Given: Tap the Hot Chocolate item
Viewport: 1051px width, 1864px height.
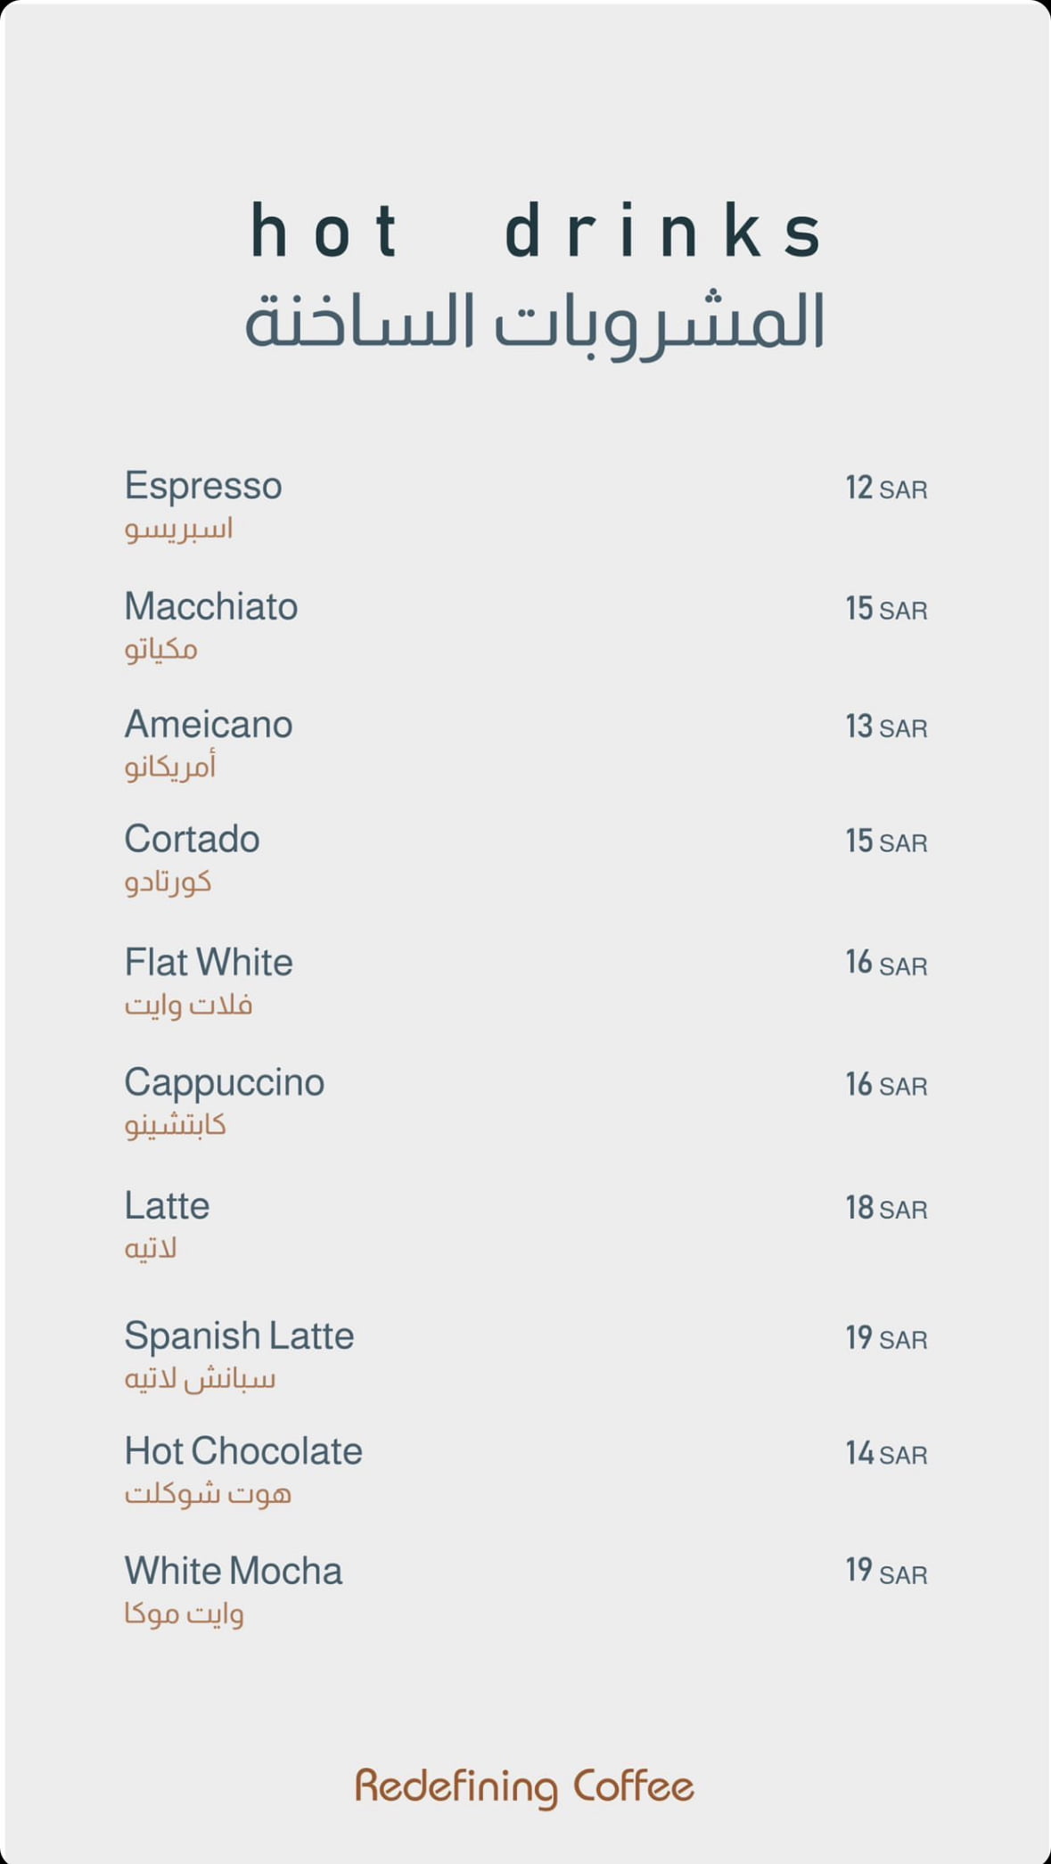Looking at the screenshot, I should (x=243, y=1452).
